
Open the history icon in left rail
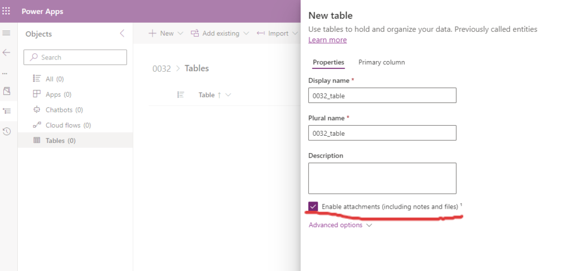(7, 131)
